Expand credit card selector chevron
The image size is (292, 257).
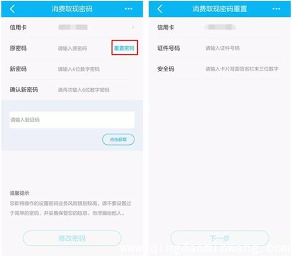point(133,27)
